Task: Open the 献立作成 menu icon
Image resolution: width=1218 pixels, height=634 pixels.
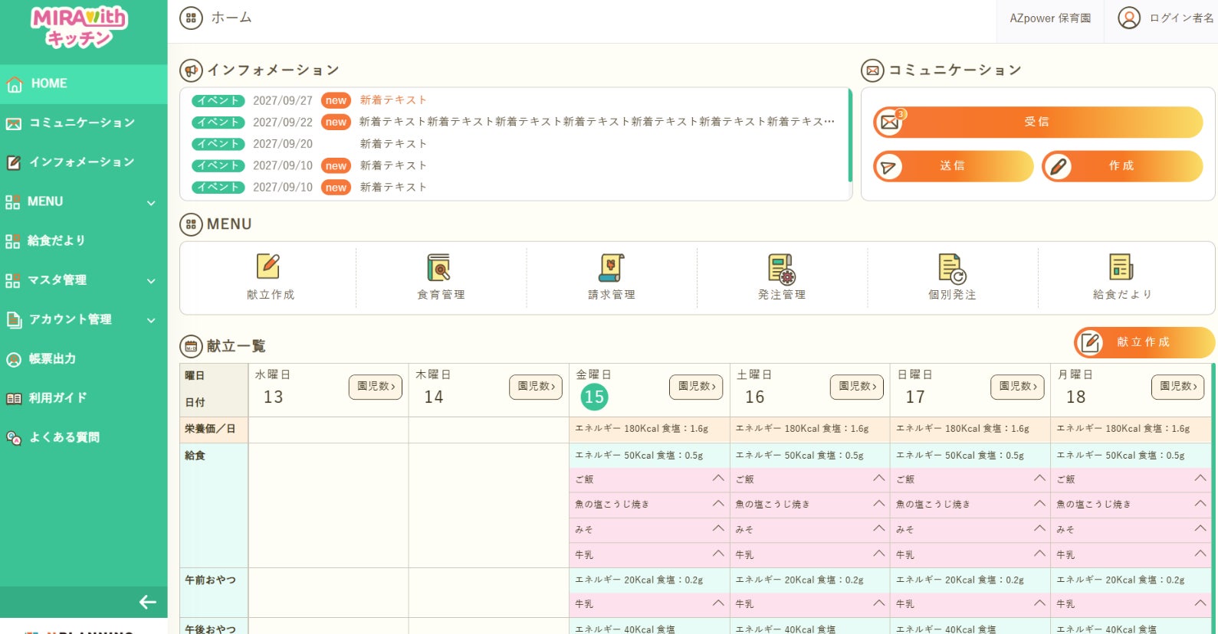Action: 268,266
